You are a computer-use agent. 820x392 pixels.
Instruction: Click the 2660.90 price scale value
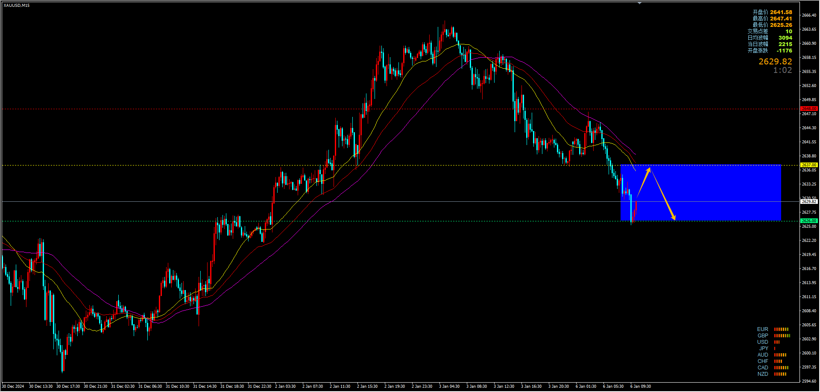pyautogui.click(x=809, y=44)
